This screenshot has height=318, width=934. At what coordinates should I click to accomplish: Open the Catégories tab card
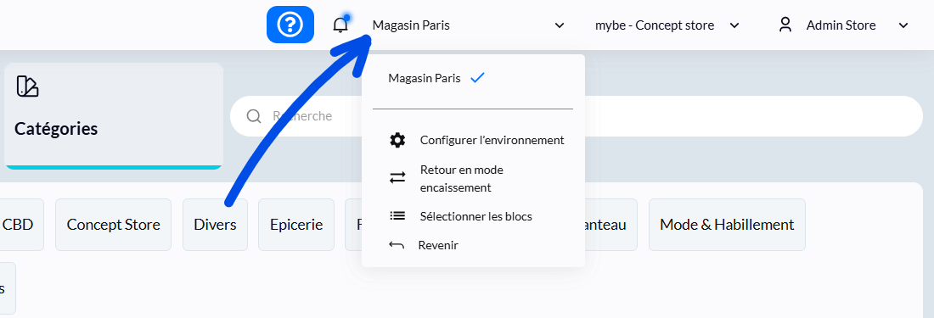point(113,116)
